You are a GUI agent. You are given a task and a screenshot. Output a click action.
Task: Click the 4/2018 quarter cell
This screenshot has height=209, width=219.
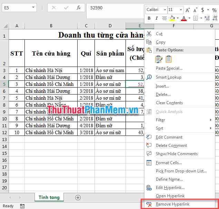tap(86, 126)
